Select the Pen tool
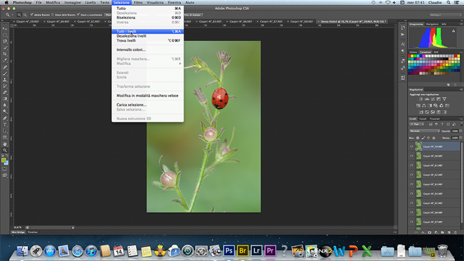 5,118
